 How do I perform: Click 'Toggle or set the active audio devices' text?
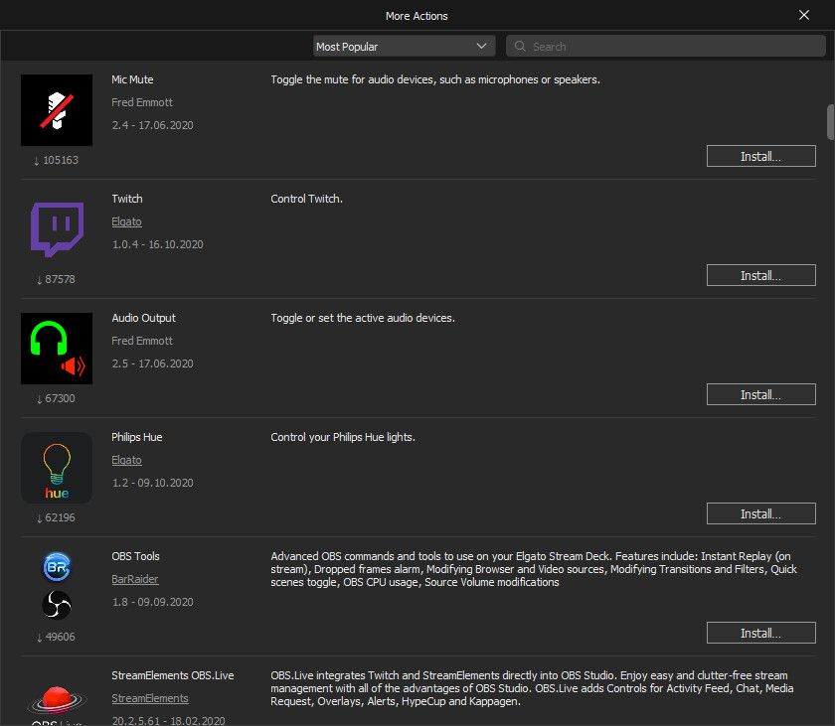coord(363,318)
